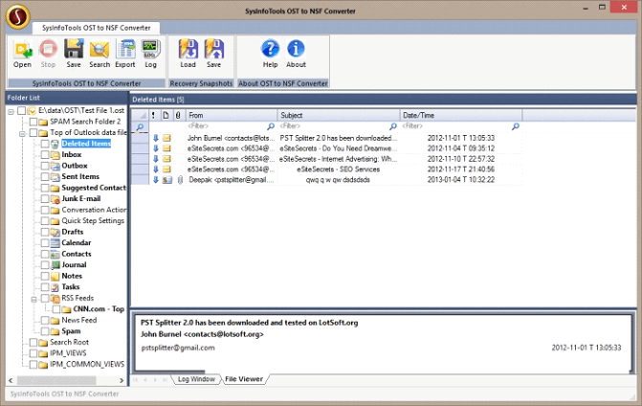Check the Drafts folder checkbox
Viewport: 642px width, 406px height.
[45, 232]
